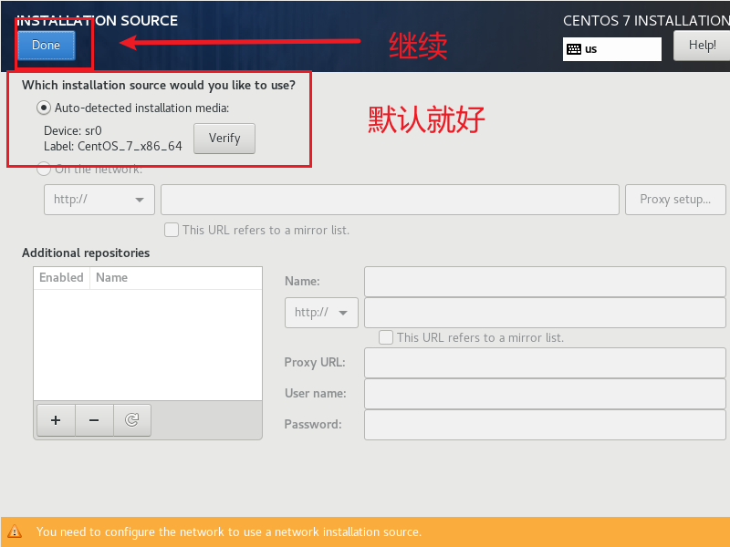
Task: Click the Label: CentOS_7_x86_64 text
Action: click(112, 147)
